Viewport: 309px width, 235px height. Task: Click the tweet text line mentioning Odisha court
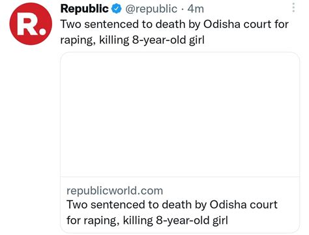point(175,24)
